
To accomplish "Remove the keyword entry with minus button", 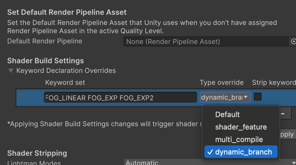I will (283, 114).
